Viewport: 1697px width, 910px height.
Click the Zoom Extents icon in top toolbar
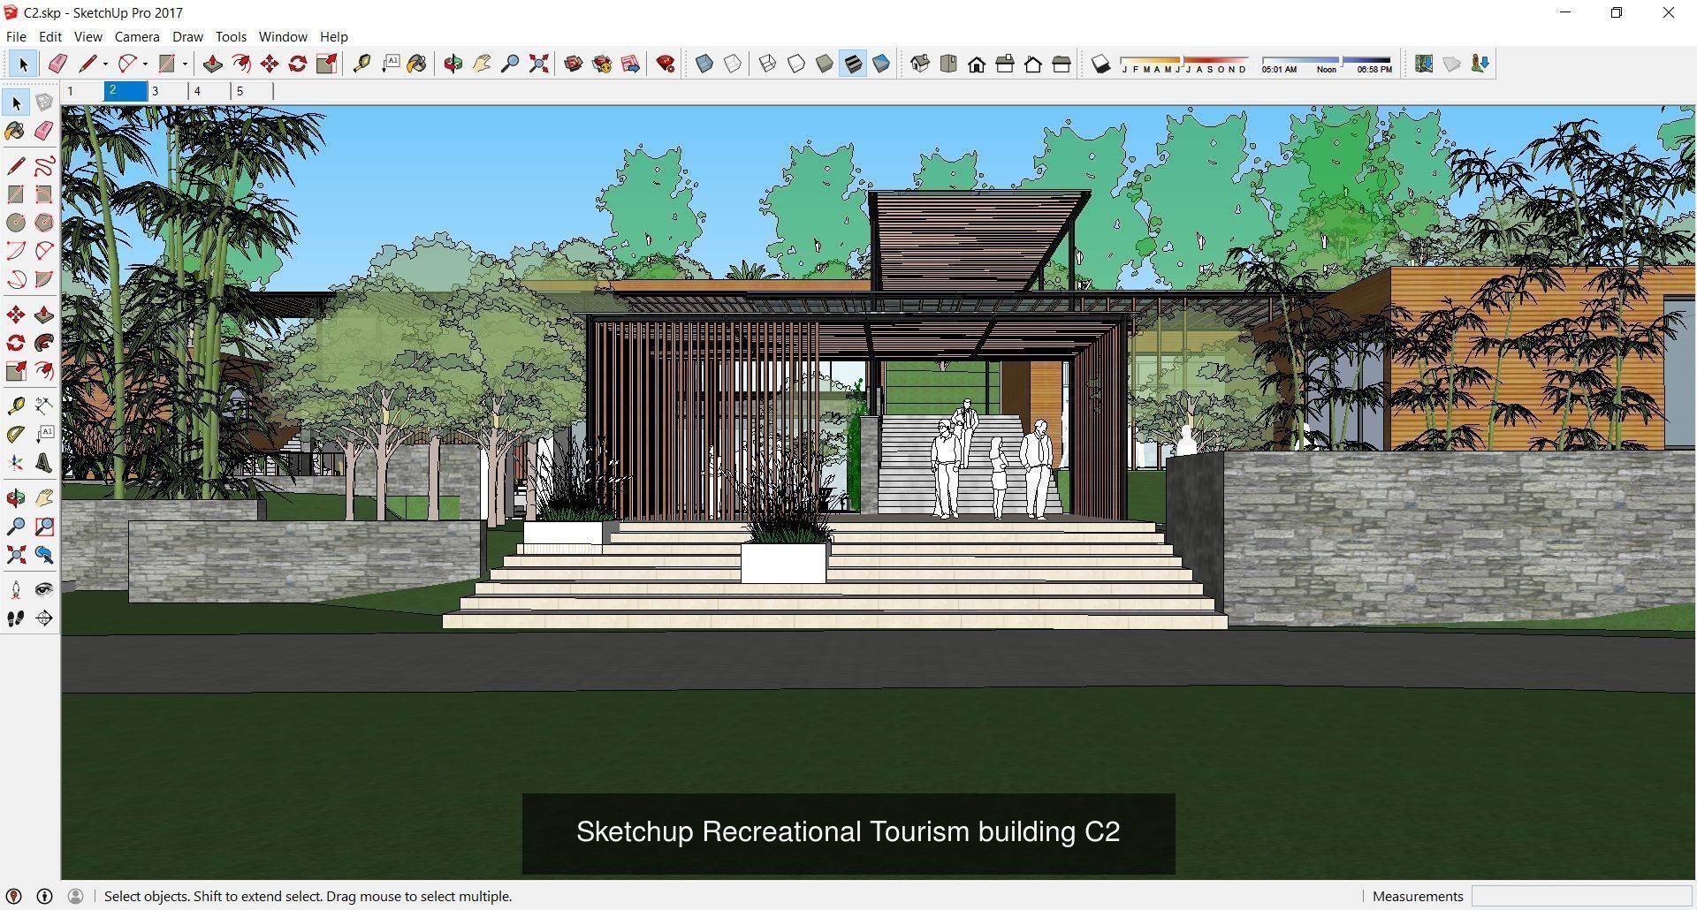pyautogui.click(x=538, y=64)
